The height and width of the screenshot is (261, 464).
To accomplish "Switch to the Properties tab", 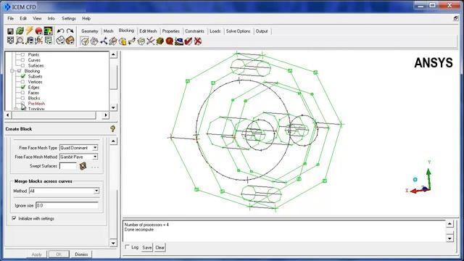I will coord(171,31).
